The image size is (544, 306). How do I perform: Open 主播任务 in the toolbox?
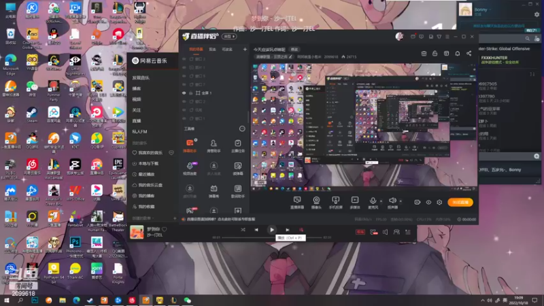click(237, 146)
